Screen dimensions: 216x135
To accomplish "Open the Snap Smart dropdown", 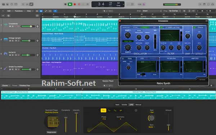I will point(152,11).
